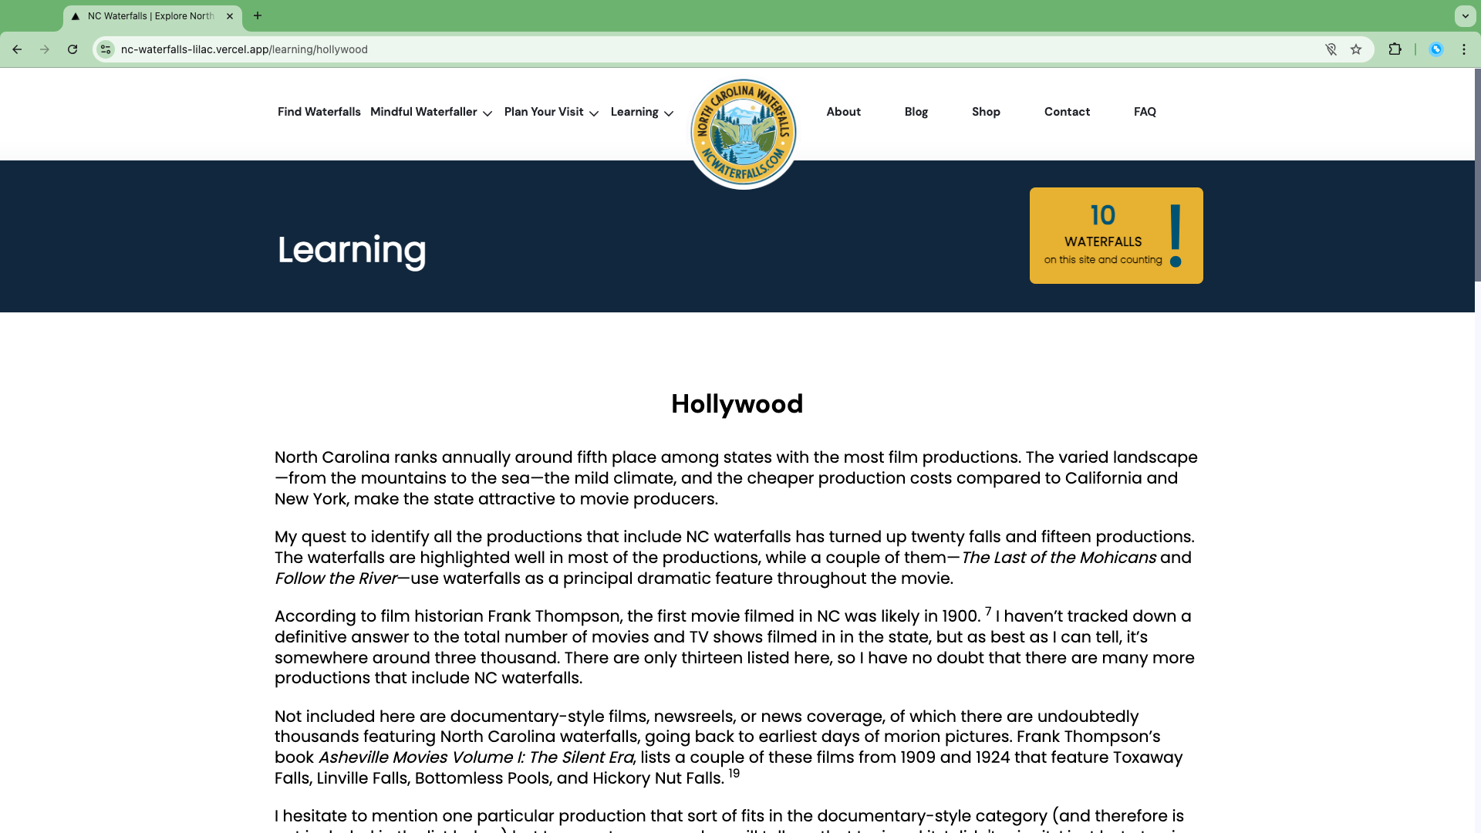Viewport: 1481px width, 833px height.
Task: Close the NC Waterfalls browser tab
Action: [x=230, y=15]
